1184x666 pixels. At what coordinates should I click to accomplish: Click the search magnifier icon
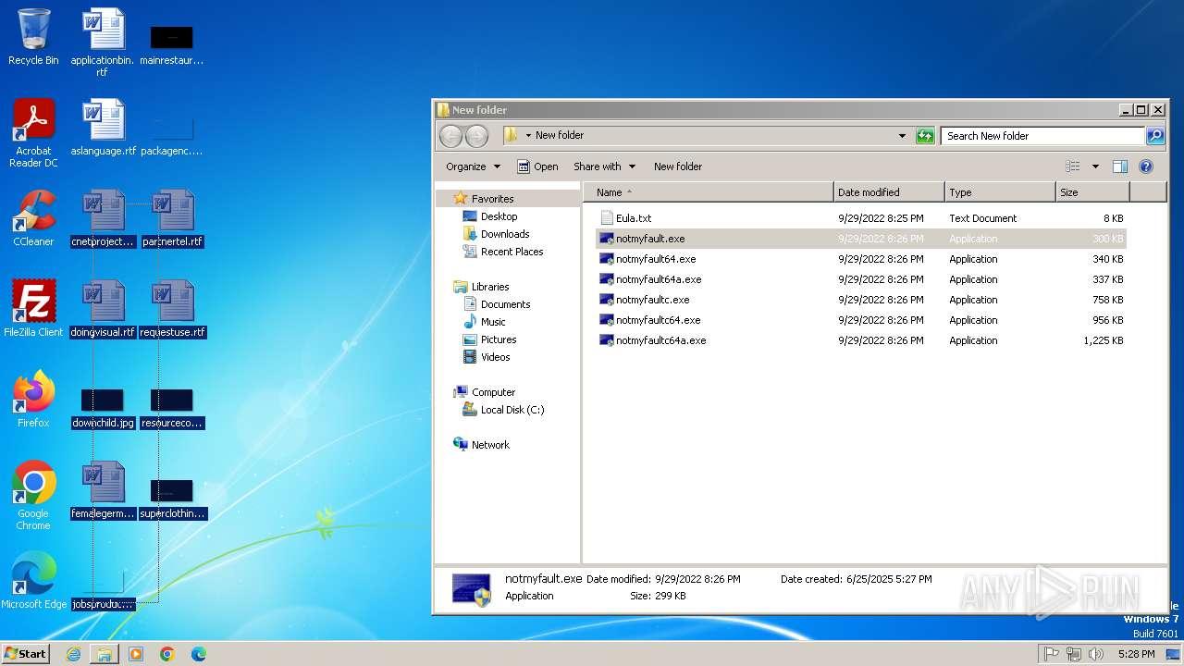[x=1155, y=136]
